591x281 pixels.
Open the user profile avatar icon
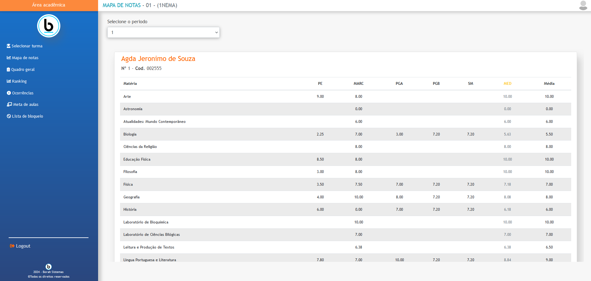click(583, 5)
